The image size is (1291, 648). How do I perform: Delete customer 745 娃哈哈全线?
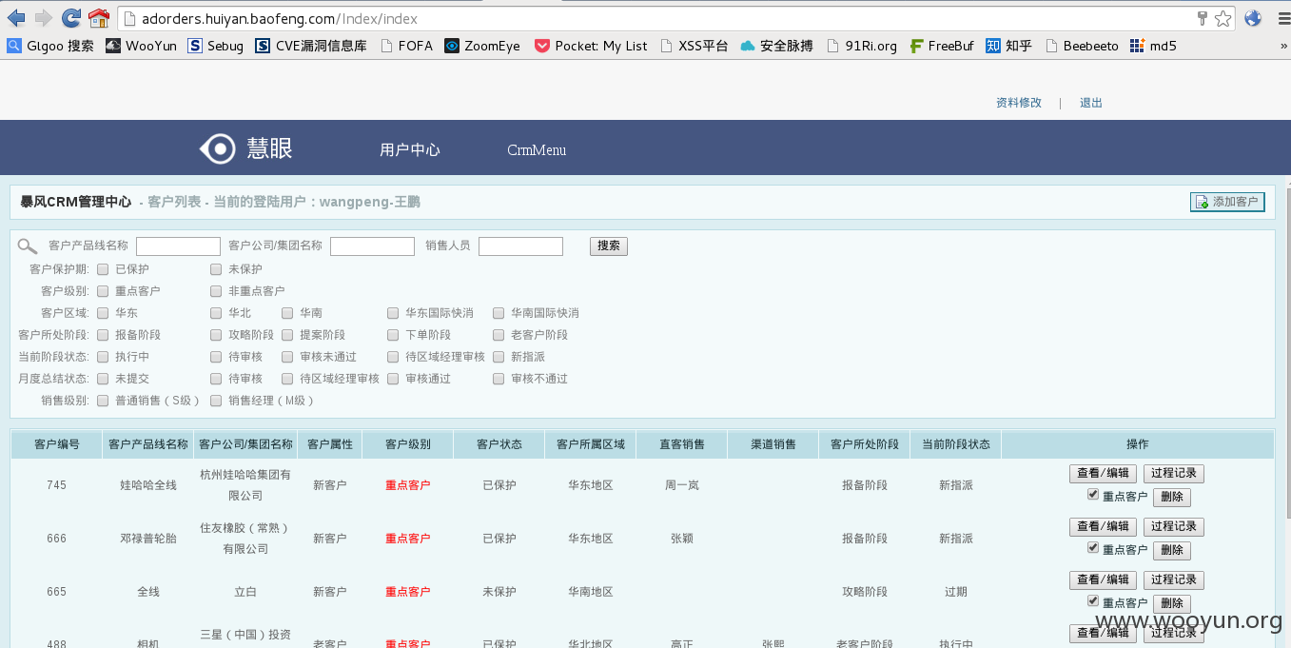1172,498
